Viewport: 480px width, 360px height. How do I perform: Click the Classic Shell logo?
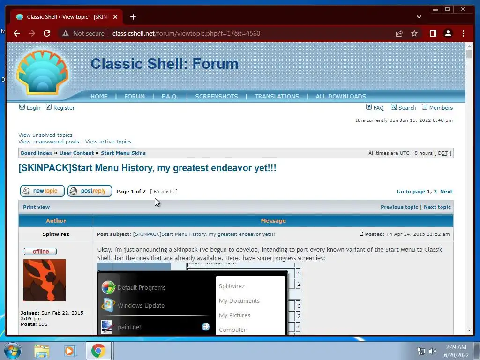pos(43,73)
